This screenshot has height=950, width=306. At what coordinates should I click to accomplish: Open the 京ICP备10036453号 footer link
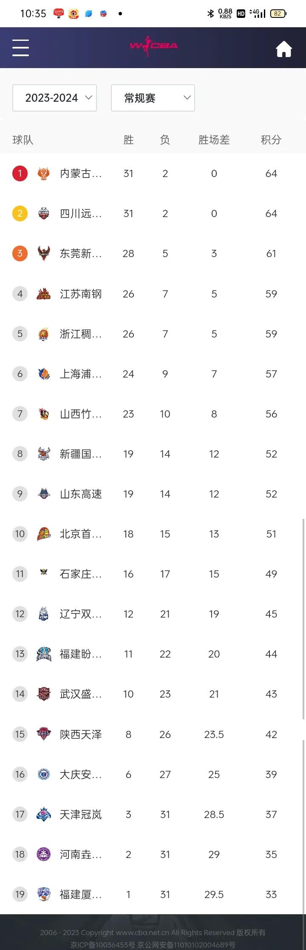click(102, 944)
